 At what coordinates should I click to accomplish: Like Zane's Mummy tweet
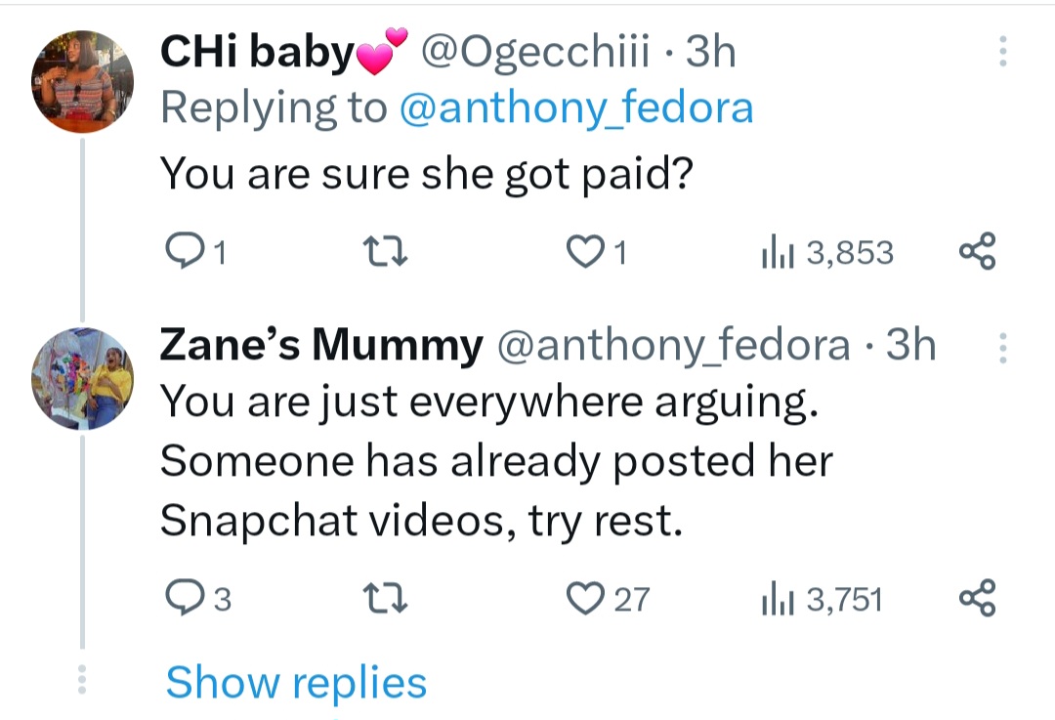587,598
